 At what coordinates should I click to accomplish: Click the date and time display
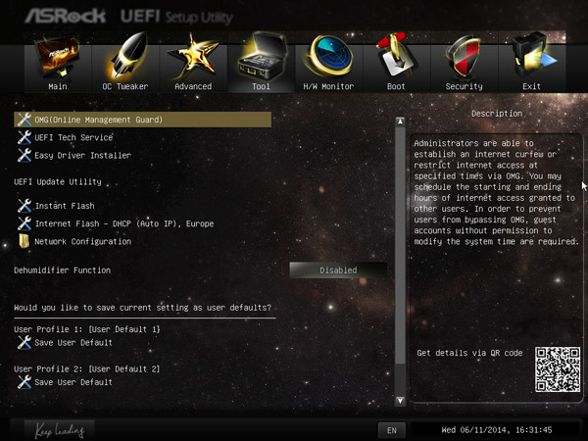497,430
